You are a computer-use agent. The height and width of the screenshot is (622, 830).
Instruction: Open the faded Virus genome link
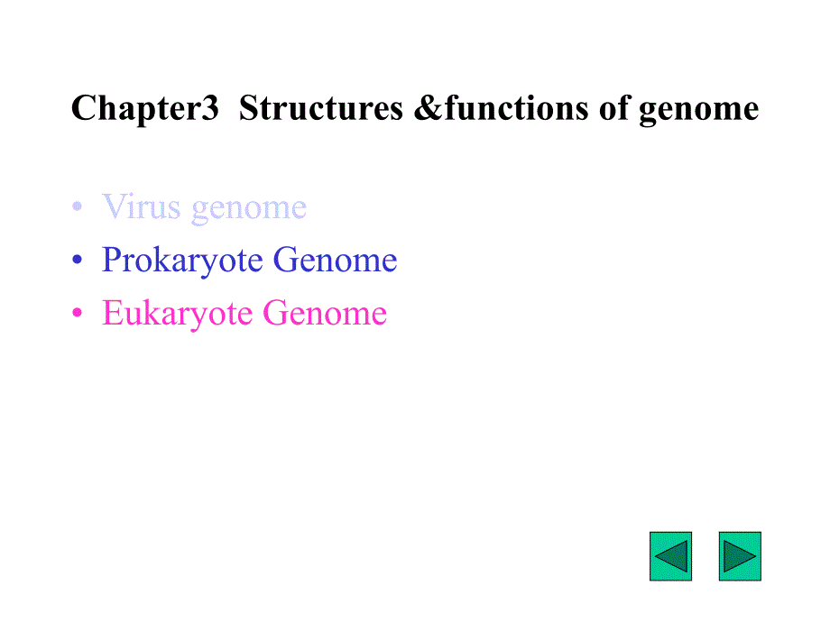[x=205, y=207]
